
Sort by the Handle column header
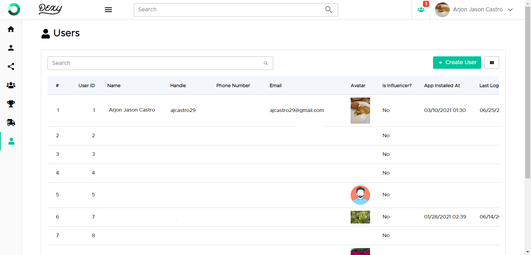click(178, 86)
